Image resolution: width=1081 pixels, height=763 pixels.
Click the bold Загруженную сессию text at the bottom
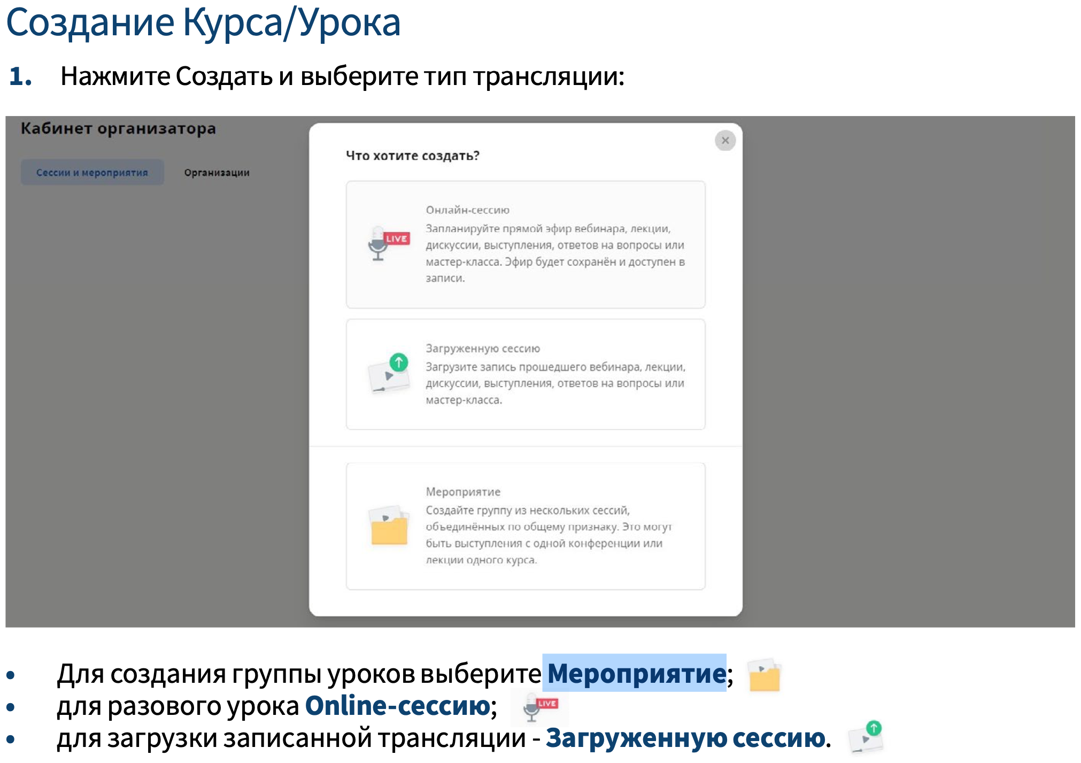click(x=685, y=738)
